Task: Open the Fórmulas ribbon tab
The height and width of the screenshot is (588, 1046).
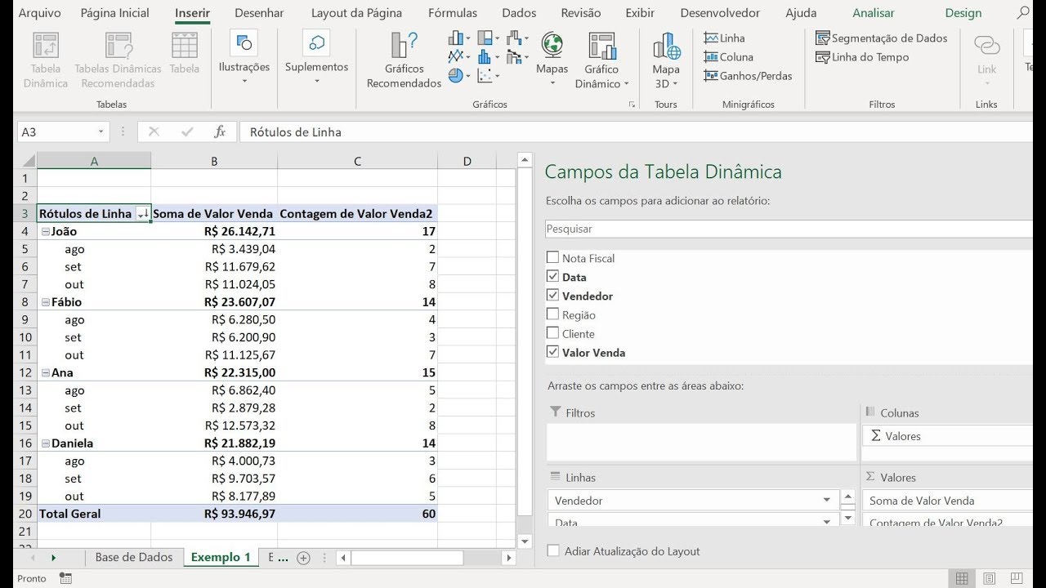Action: click(453, 13)
